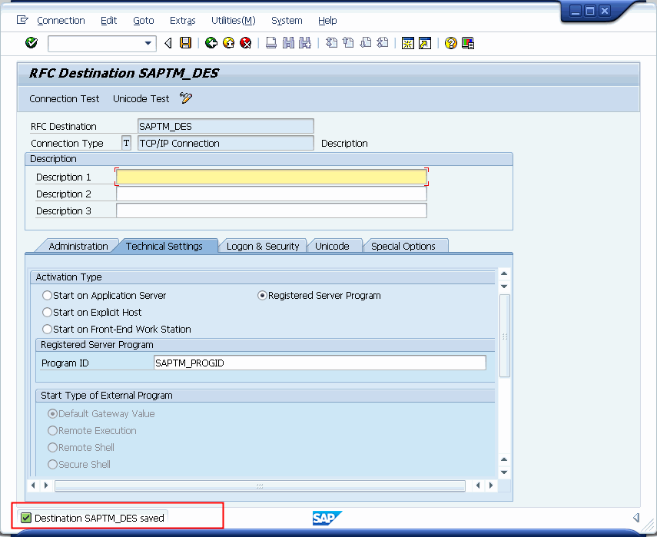Click the Program ID SAPTM_PROGID field
Screen dimensions: 657x537
coord(320,363)
